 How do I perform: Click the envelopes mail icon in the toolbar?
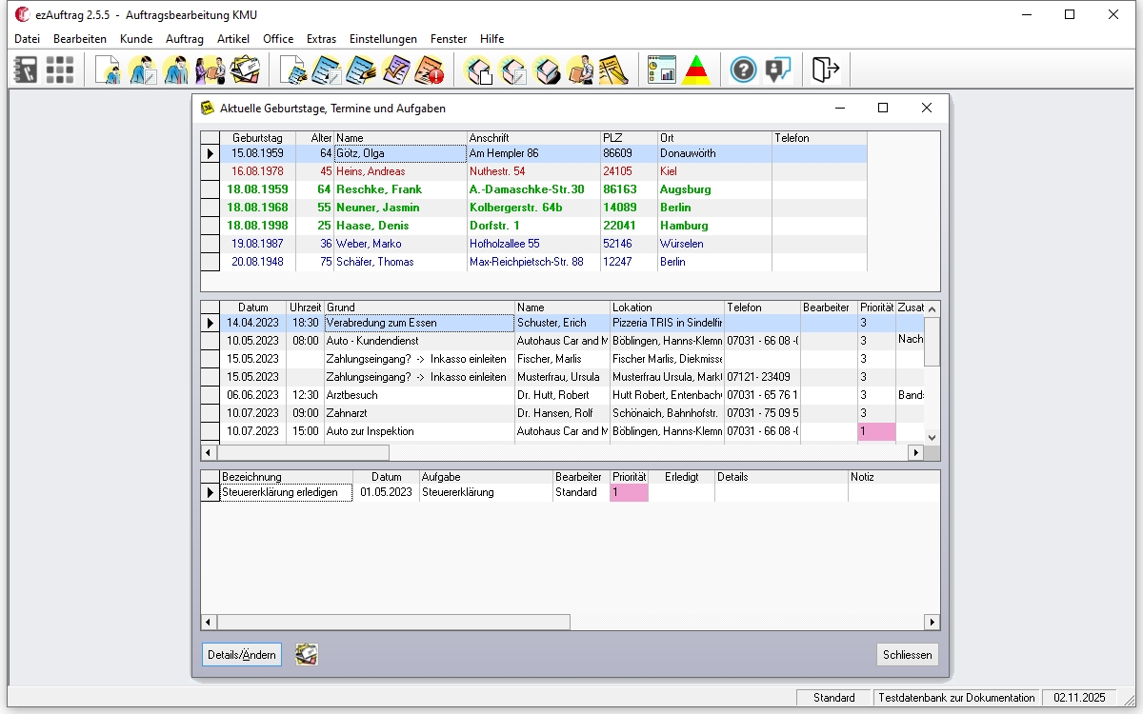point(245,69)
